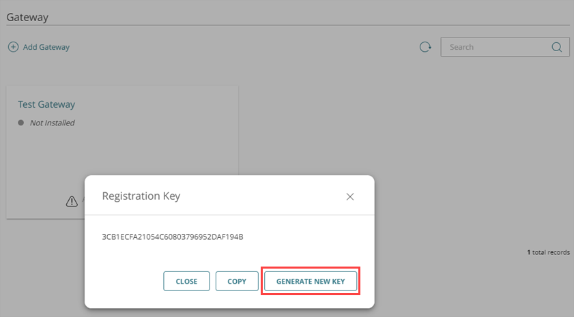Click the total records count text
The width and height of the screenshot is (574, 317).
(x=548, y=252)
